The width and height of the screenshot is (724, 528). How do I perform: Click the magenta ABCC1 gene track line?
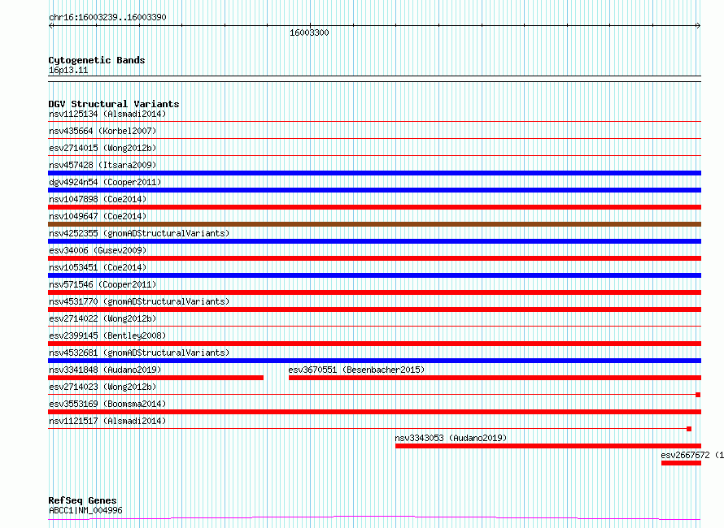click(374, 518)
